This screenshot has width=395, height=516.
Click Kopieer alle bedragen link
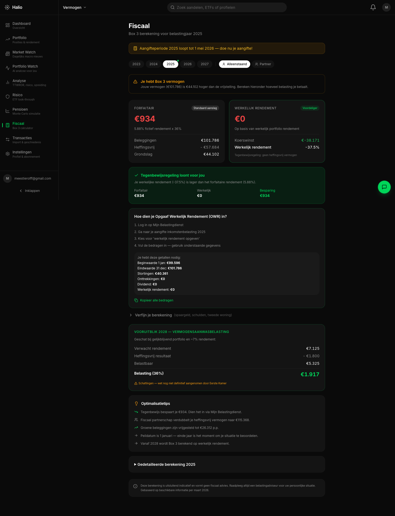click(157, 300)
